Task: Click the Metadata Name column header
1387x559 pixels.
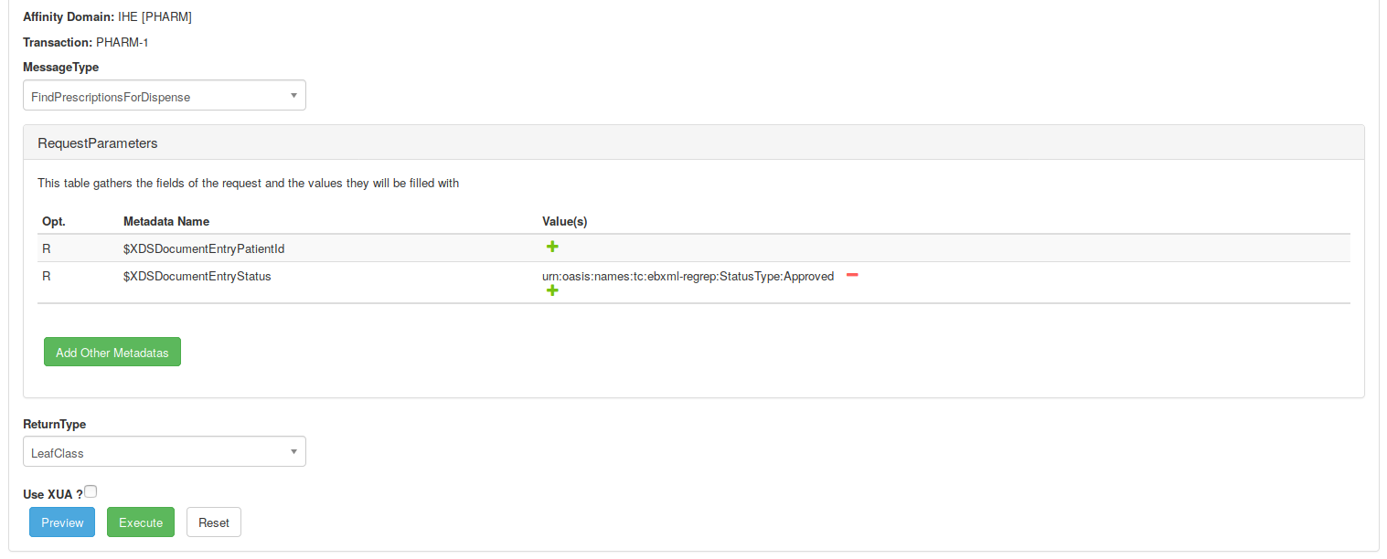Action: 166,222
